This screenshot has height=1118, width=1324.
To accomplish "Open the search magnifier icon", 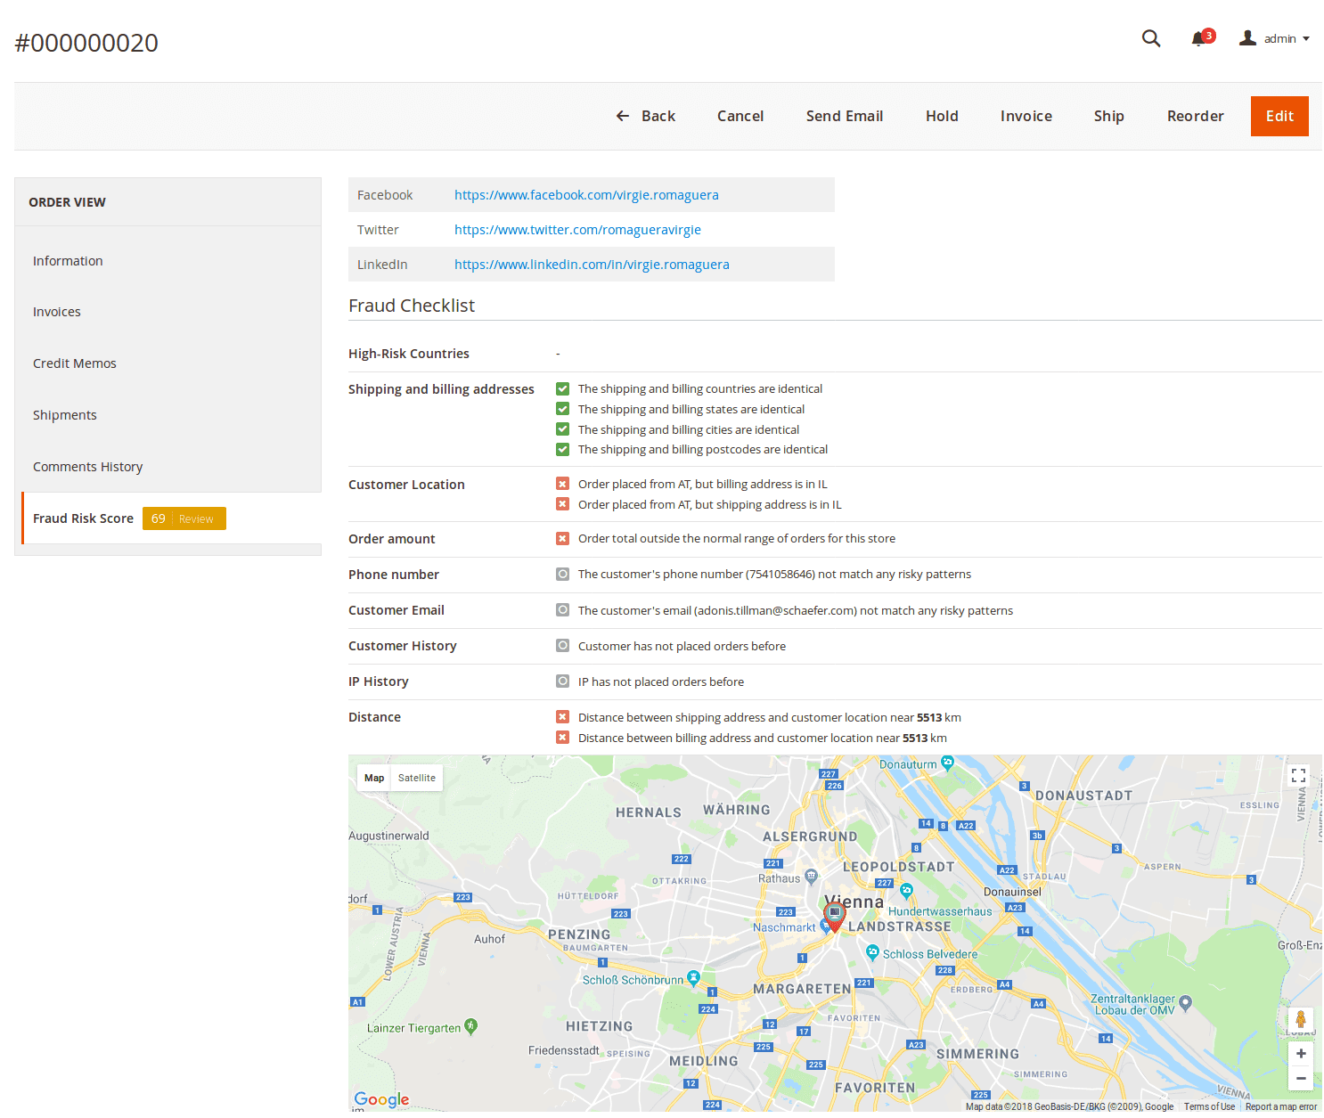I will tap(1151, 38).
